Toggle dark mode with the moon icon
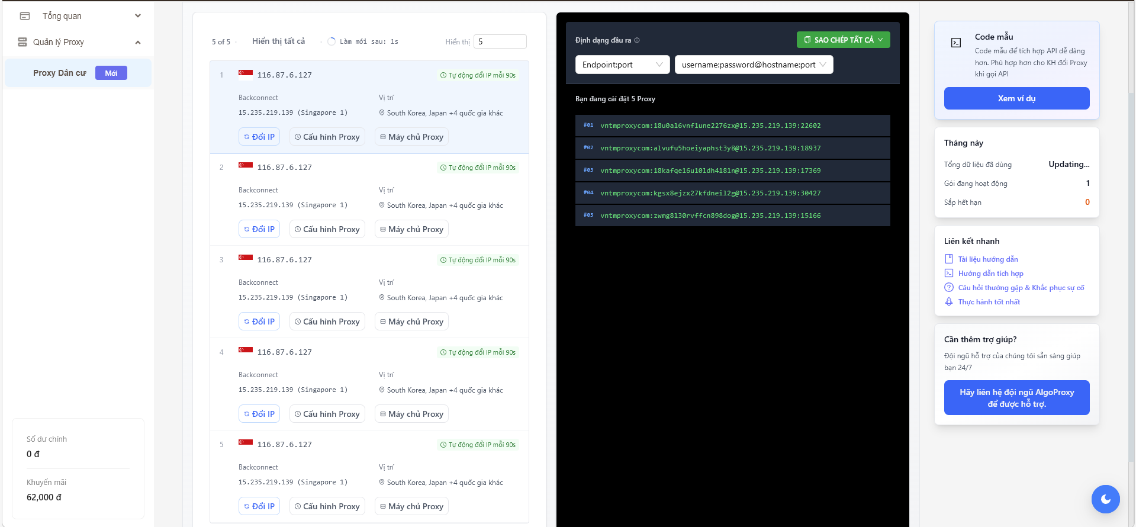 (x=1105, y=499)
